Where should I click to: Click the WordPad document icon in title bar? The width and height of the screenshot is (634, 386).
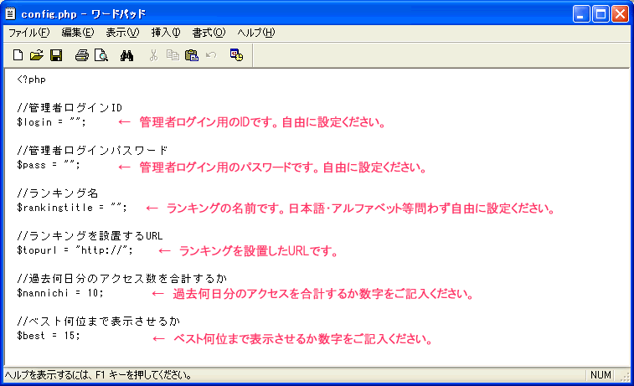[11, 13]
